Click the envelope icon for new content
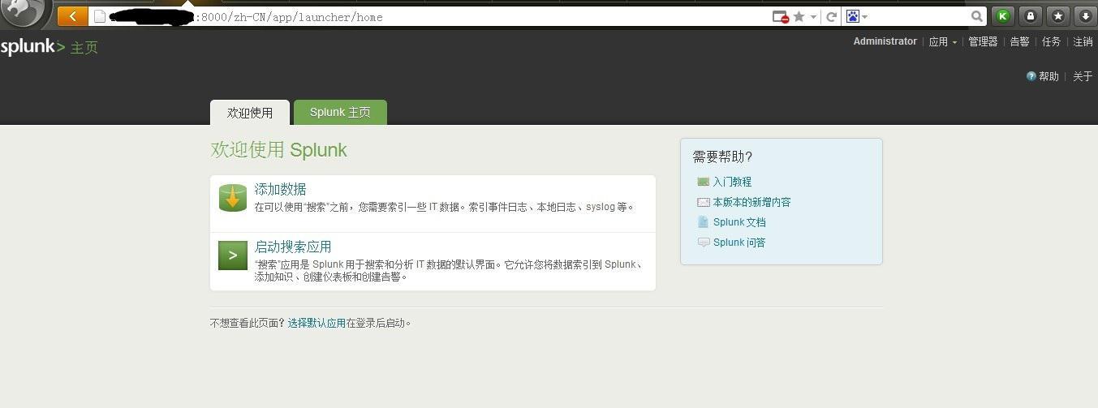Screen dimensions: 1098x408 click(x=703, y=202)
